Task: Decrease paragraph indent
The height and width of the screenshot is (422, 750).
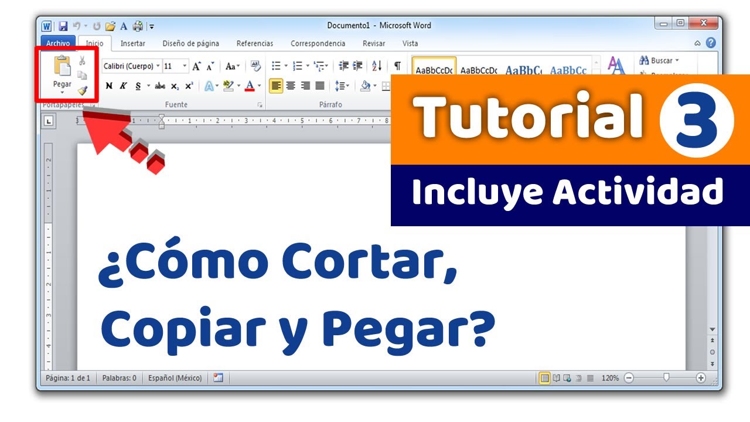Action: click(344, 66)
